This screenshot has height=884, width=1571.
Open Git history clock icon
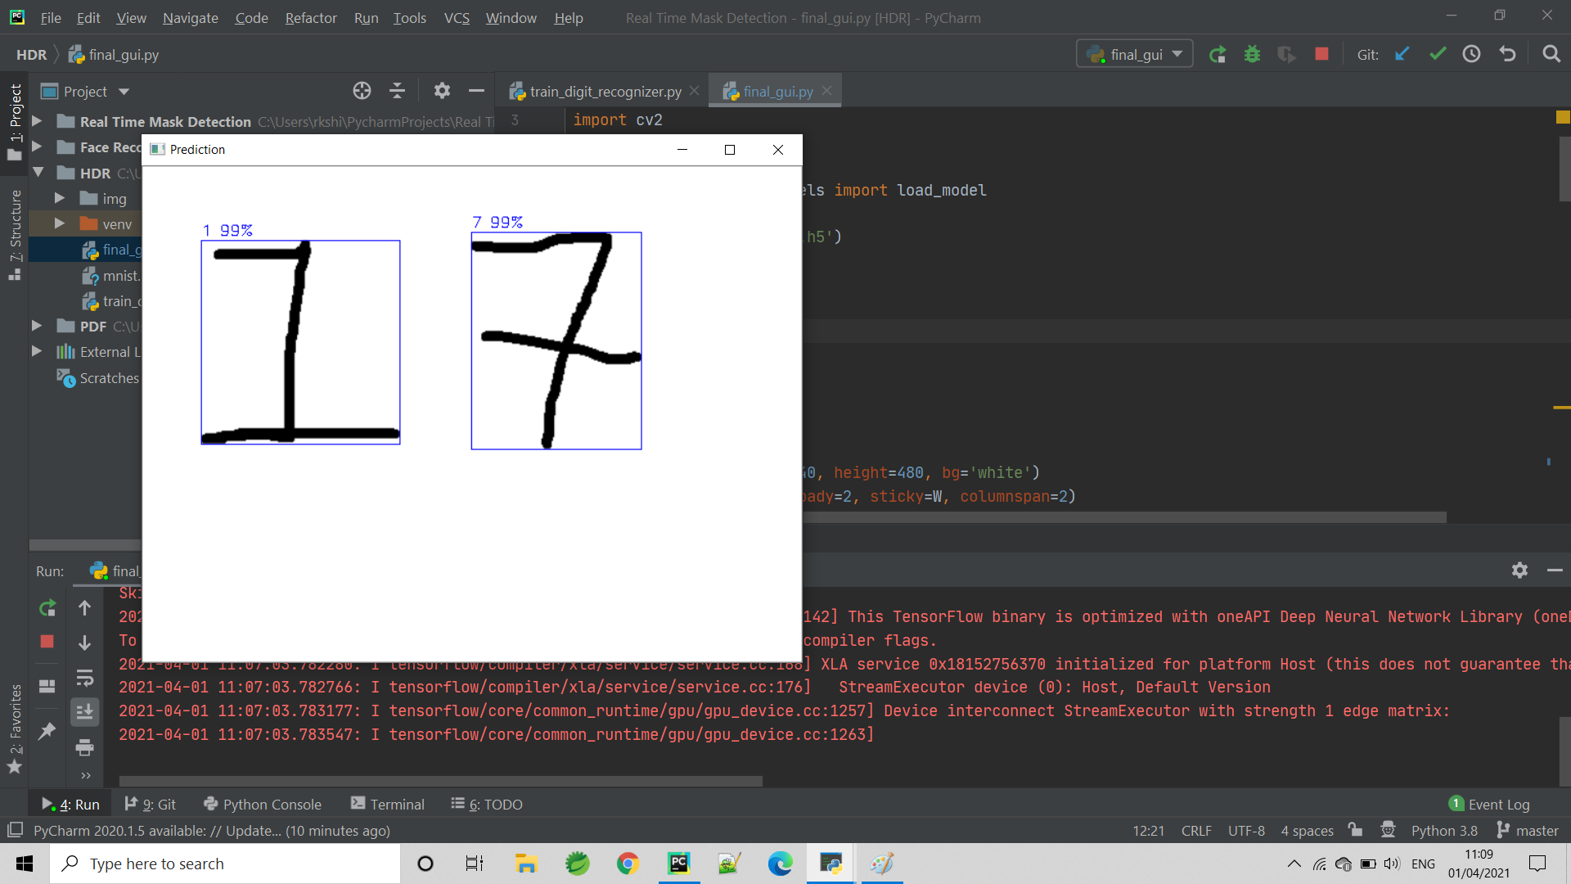(1472, 54)
